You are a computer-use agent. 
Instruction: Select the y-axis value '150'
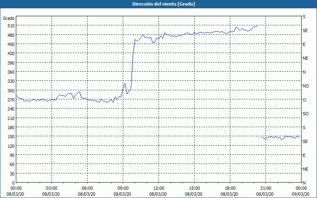(11, 137)
